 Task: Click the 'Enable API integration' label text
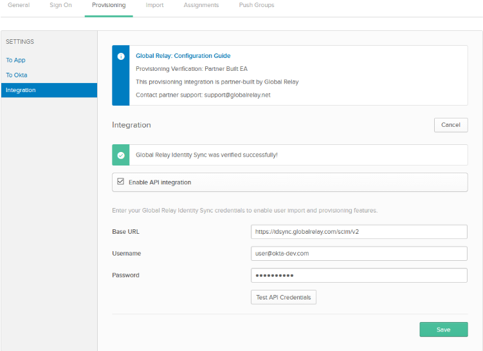coord(160,182)
